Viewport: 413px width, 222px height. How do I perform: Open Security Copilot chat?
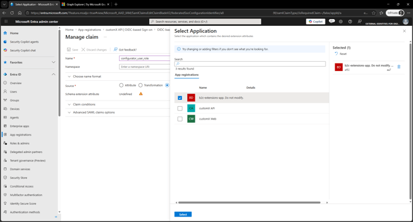[23, 51]
